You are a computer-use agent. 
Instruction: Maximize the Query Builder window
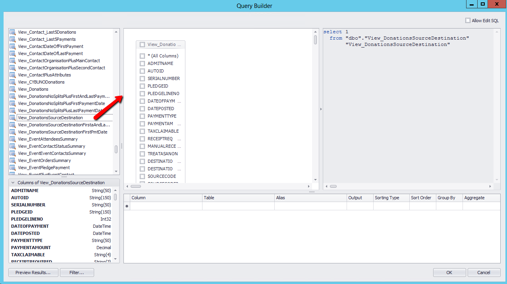tap(482, 4)
